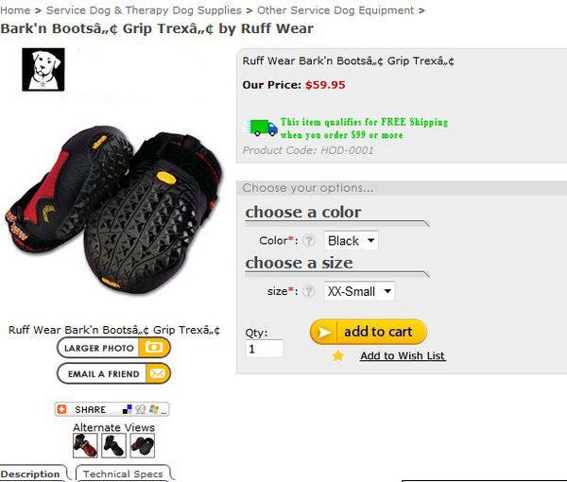Viewport: 567px width, 482px height.
Task: Open the Color dropdown showing Black
Action: [351, 240]
